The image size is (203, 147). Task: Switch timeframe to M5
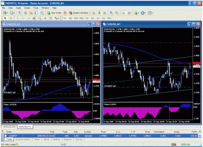pyautogui.click(x=70, y=18)
